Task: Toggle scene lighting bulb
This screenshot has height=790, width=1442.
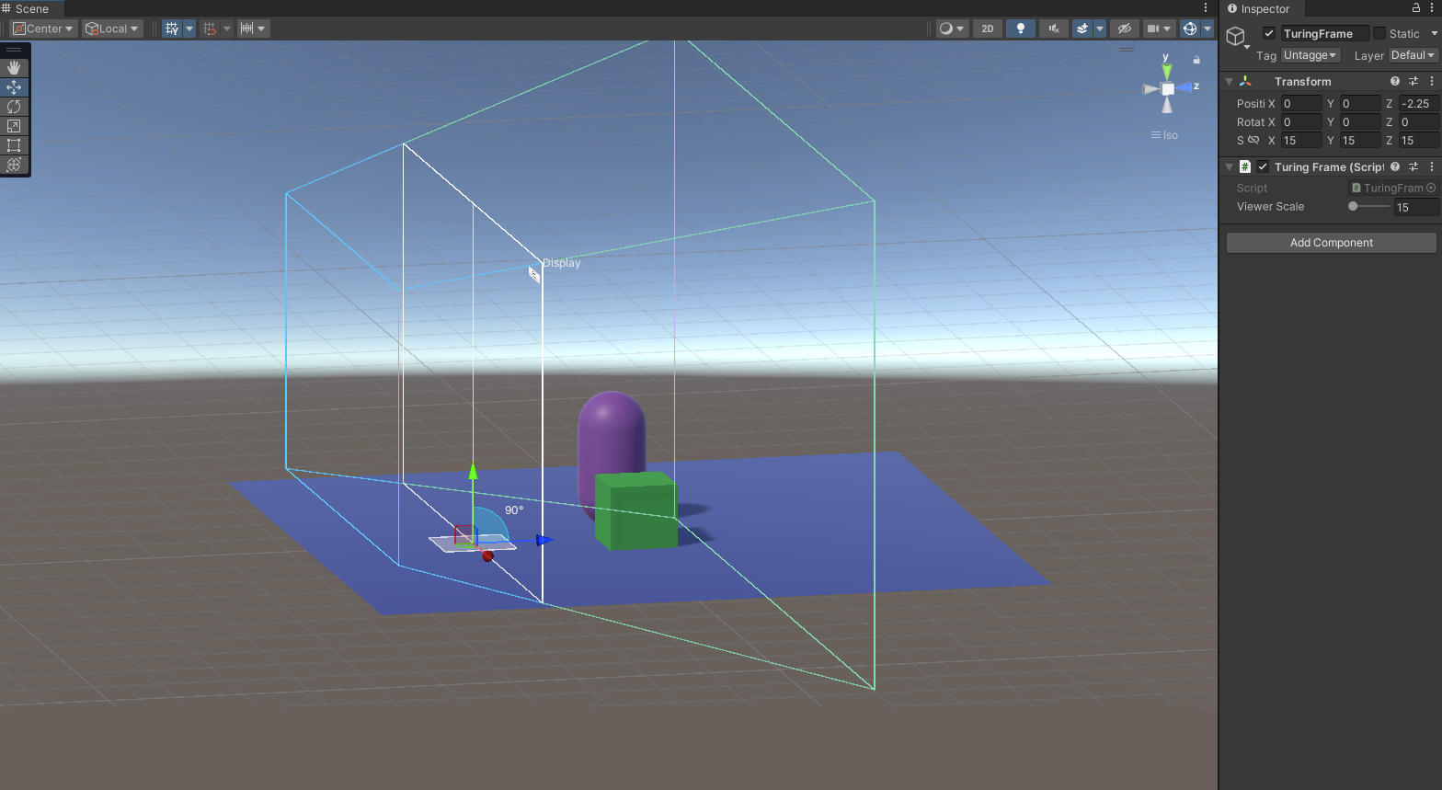Action: [x=1021, y=29]
